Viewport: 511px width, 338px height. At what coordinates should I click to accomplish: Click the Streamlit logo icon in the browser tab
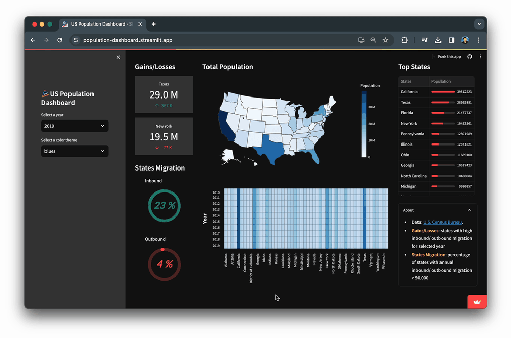pyautogui.click(x=64, y=24)
